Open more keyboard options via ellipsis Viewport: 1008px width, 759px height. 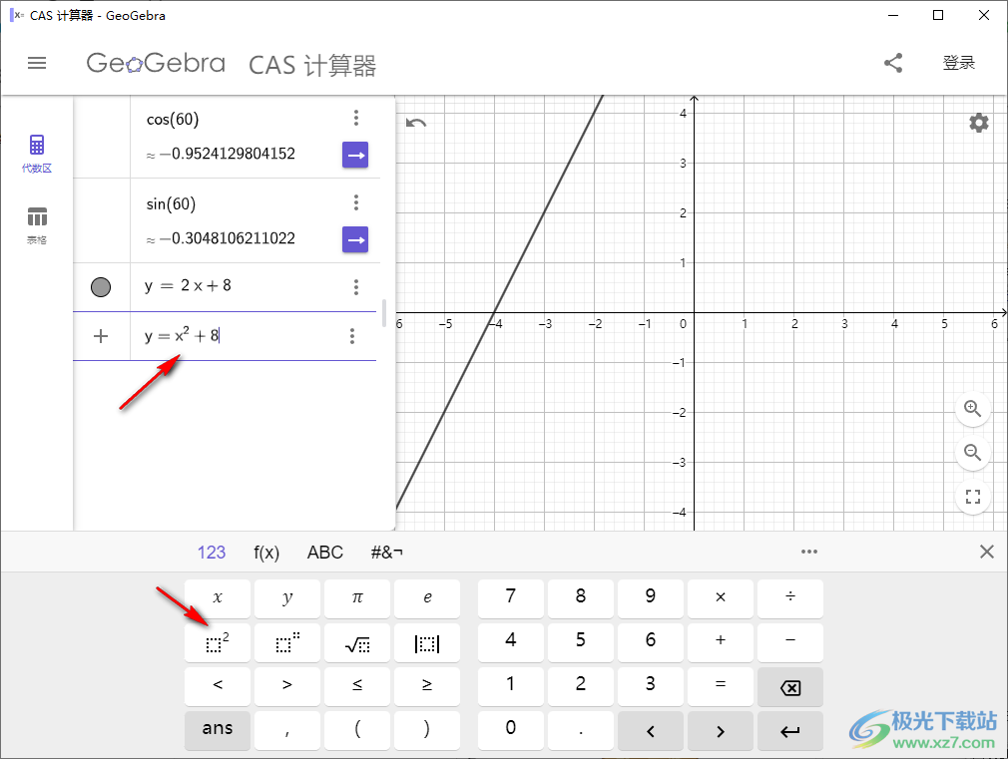pos(809,551)
